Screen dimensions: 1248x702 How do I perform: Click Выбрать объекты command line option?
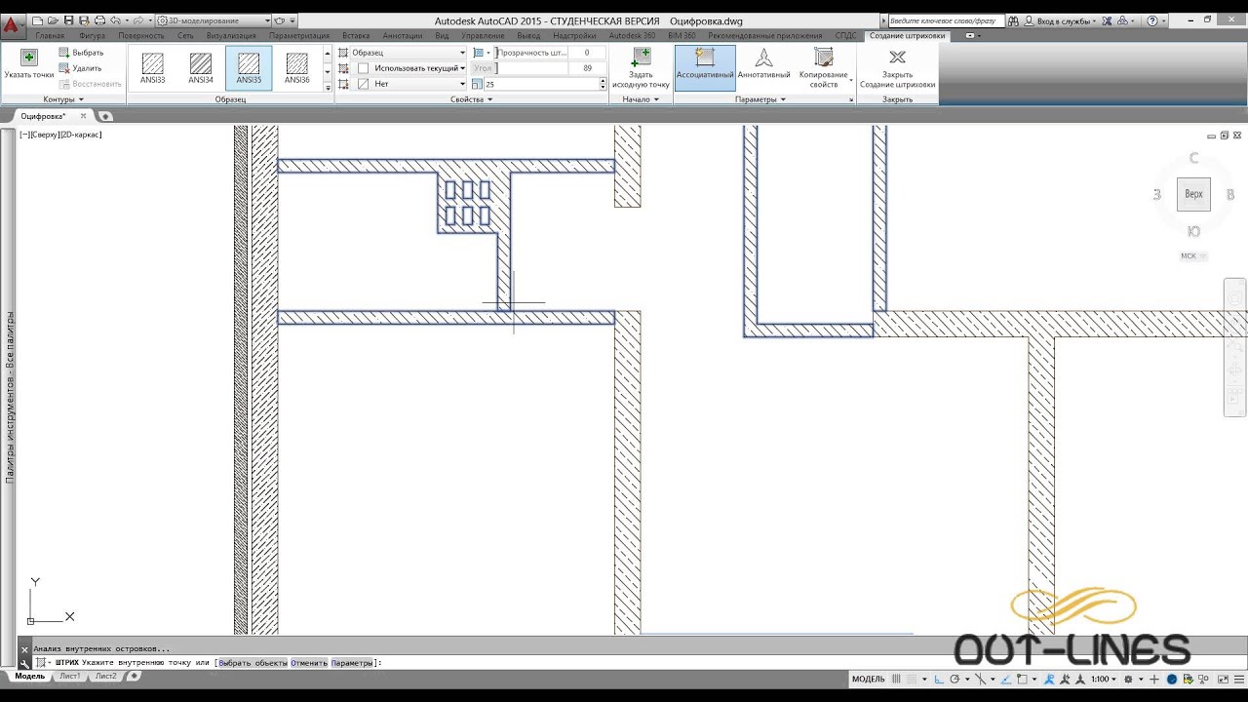253,663
